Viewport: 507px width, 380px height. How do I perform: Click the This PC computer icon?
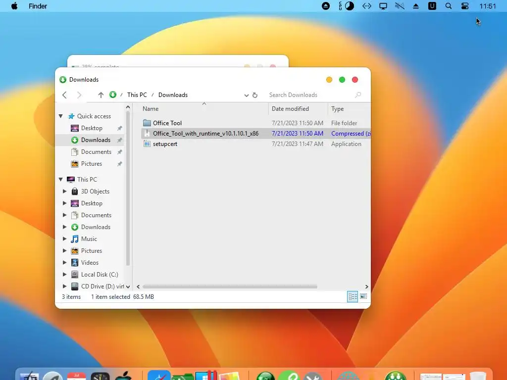tap(71, 179)
